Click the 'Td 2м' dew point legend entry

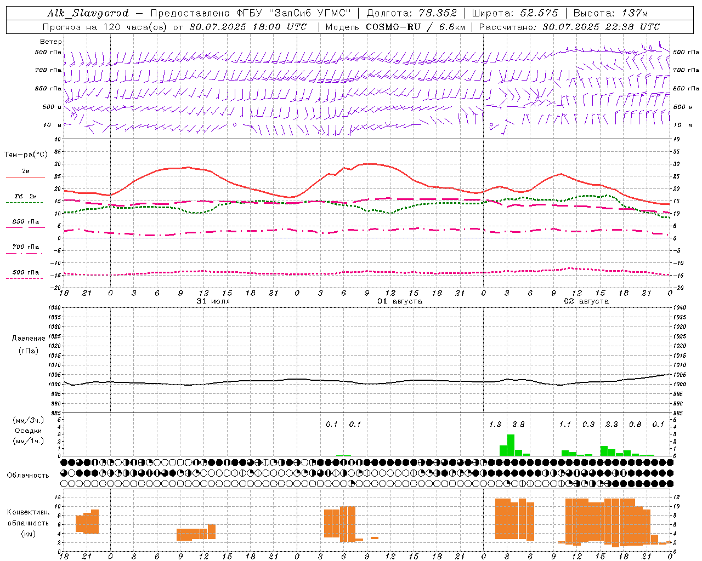point(26,196)
